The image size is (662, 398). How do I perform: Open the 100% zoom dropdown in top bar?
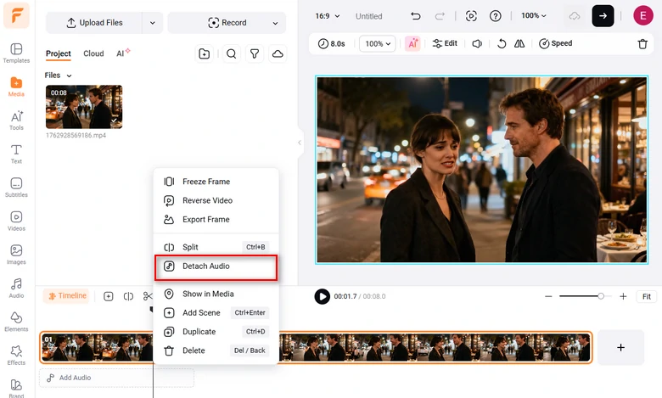pyautogui.click(x=533, y=15)
